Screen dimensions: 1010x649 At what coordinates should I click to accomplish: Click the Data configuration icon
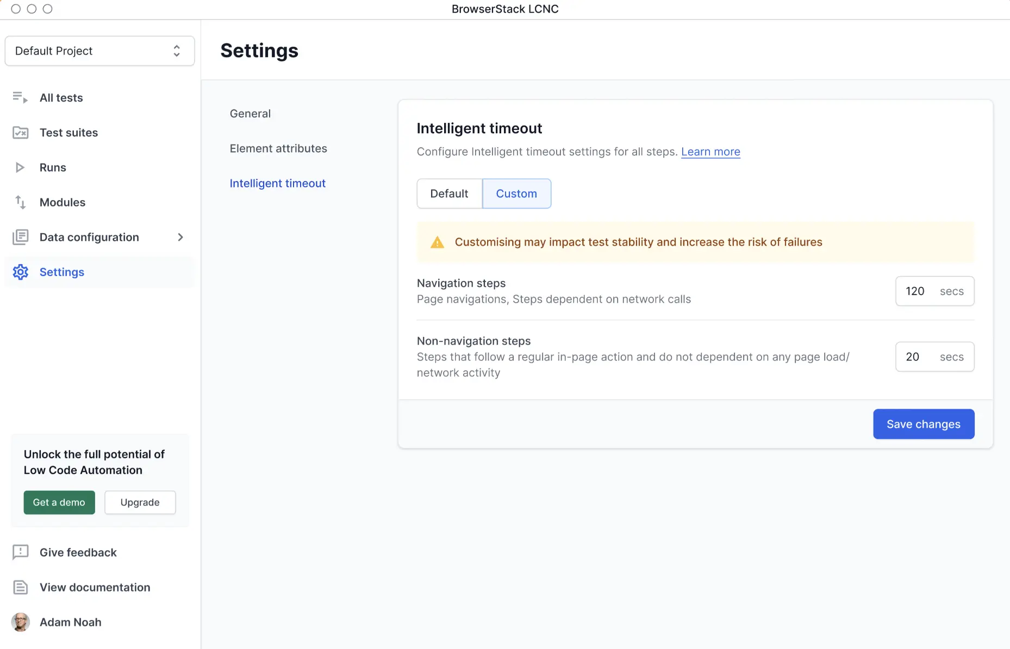(20, 237)
